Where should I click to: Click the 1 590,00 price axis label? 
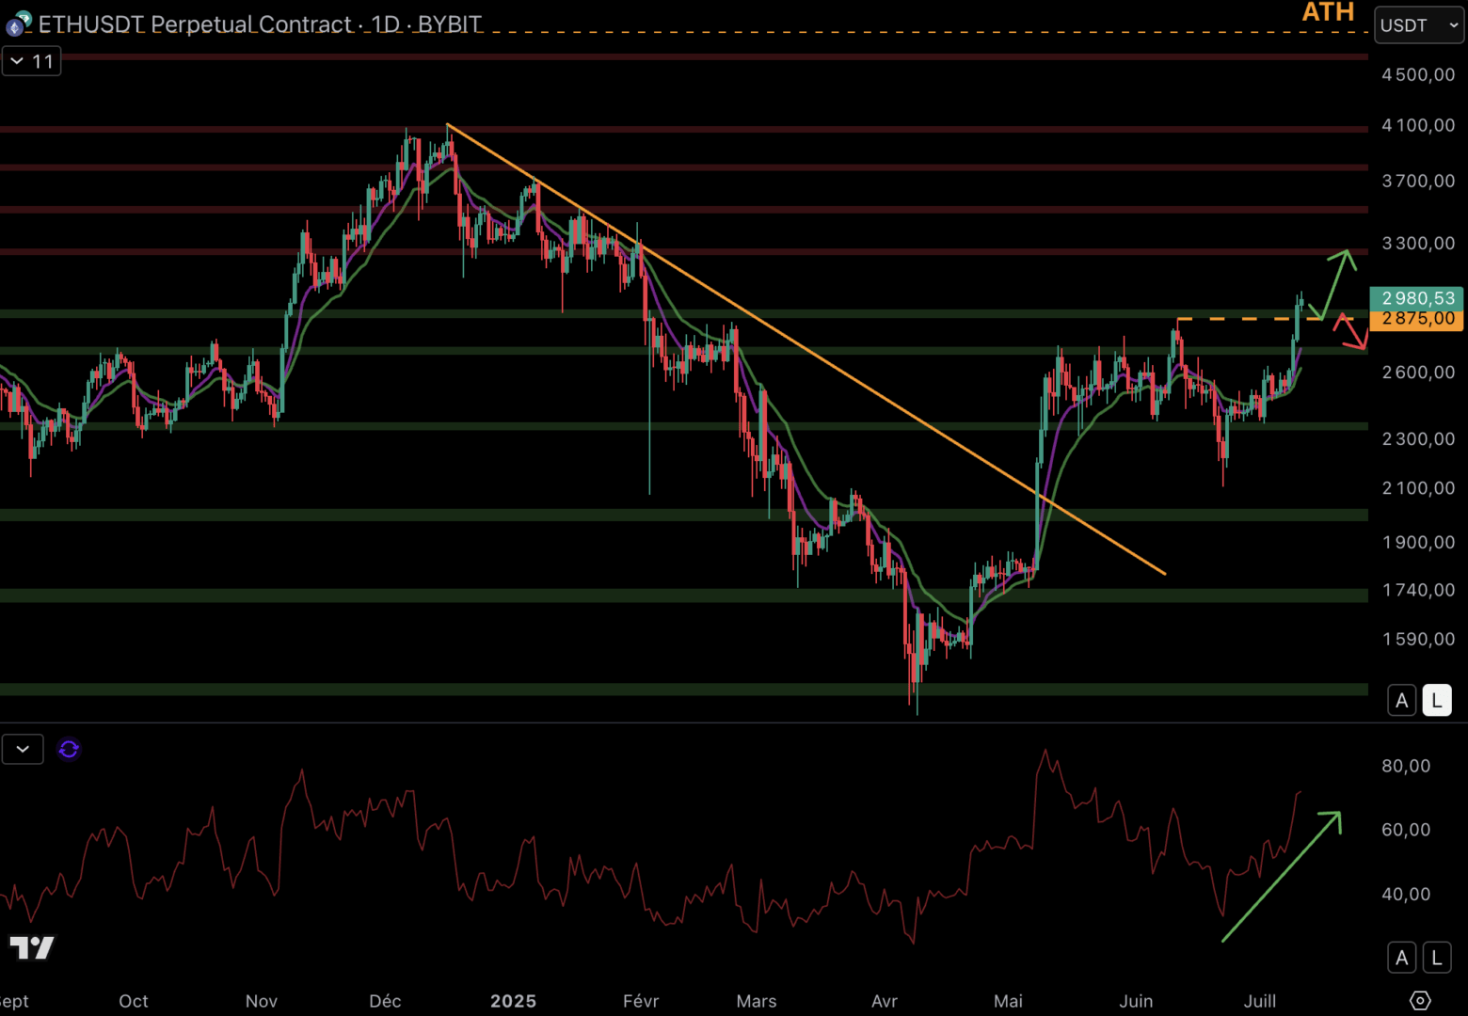[1418, 640]
